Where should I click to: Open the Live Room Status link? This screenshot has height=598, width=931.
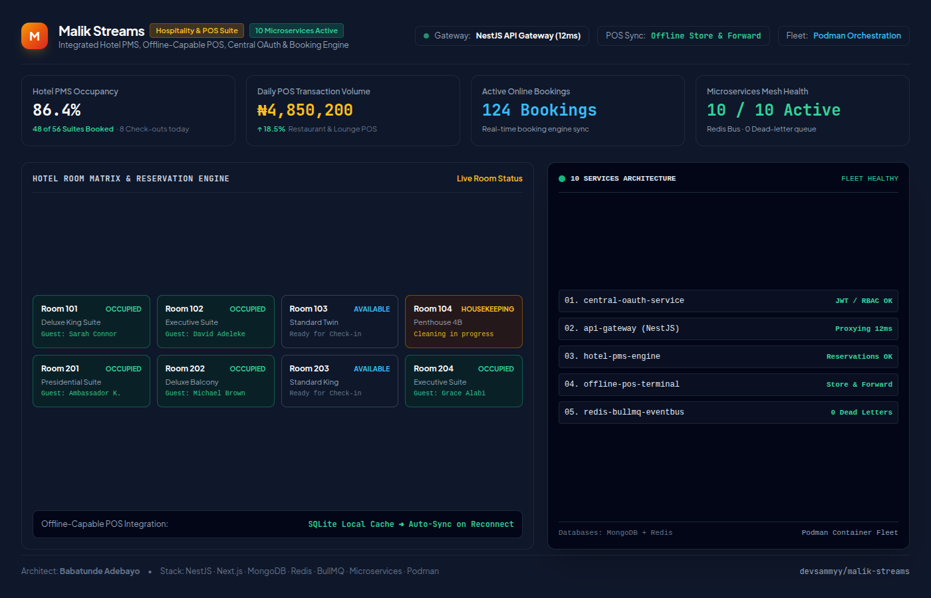click(489, 179)
